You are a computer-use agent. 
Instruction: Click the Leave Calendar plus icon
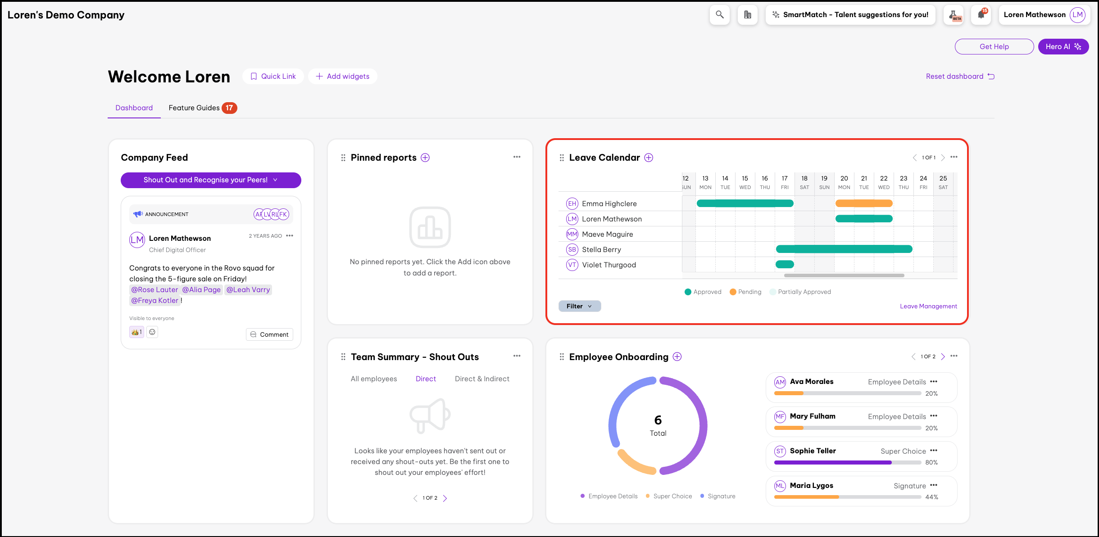[649, 158]
